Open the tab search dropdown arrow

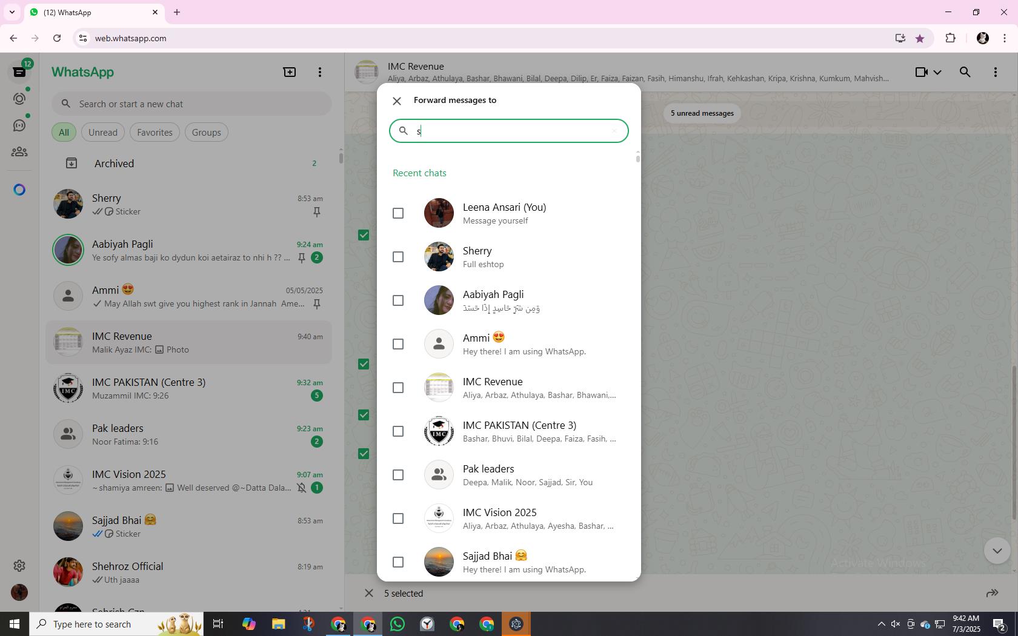12,12
